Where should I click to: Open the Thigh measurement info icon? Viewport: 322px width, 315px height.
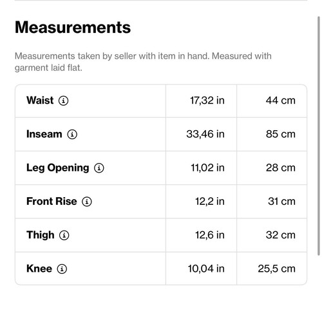(64, 235)
